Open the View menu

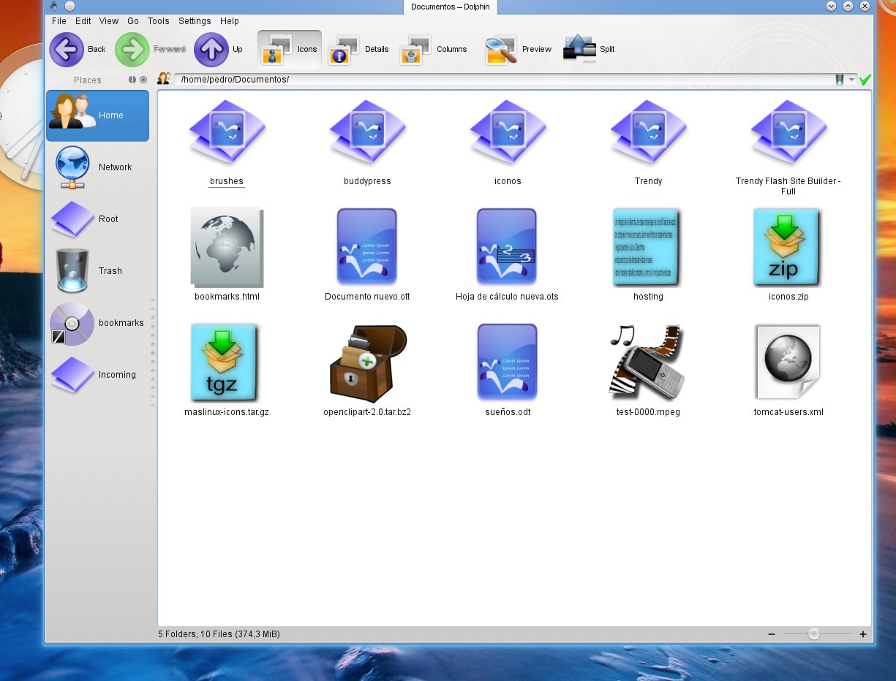(109, 21)
